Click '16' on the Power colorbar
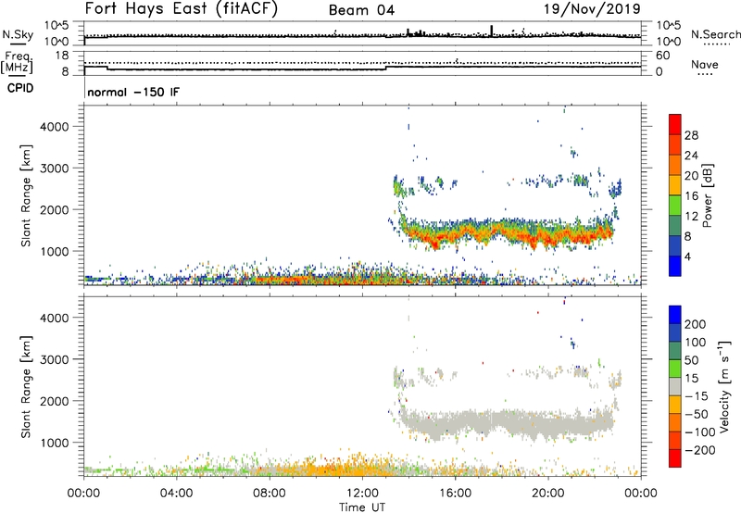This screenshot has height=513, width=741. [x=691, y=196]
